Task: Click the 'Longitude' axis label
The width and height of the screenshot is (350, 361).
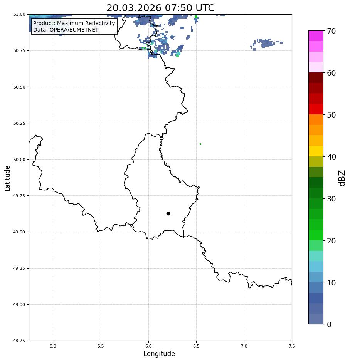Action: pyautogui.click(x=159, y=354)
